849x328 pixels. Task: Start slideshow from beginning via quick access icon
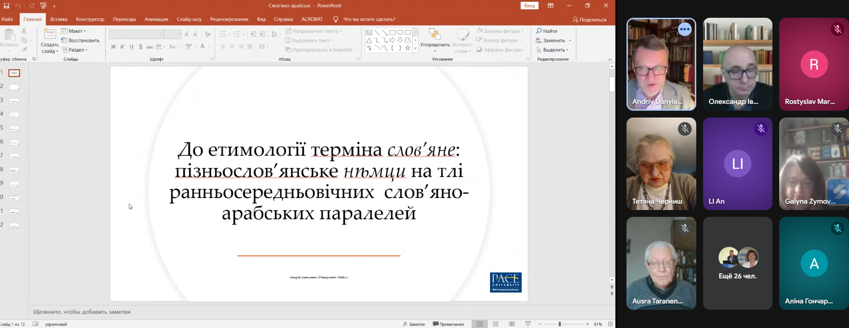pos(43,6)
